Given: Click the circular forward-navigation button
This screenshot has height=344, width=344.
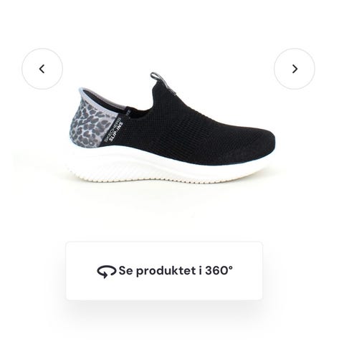Looking at the screenshot, I should coord(295,69).
